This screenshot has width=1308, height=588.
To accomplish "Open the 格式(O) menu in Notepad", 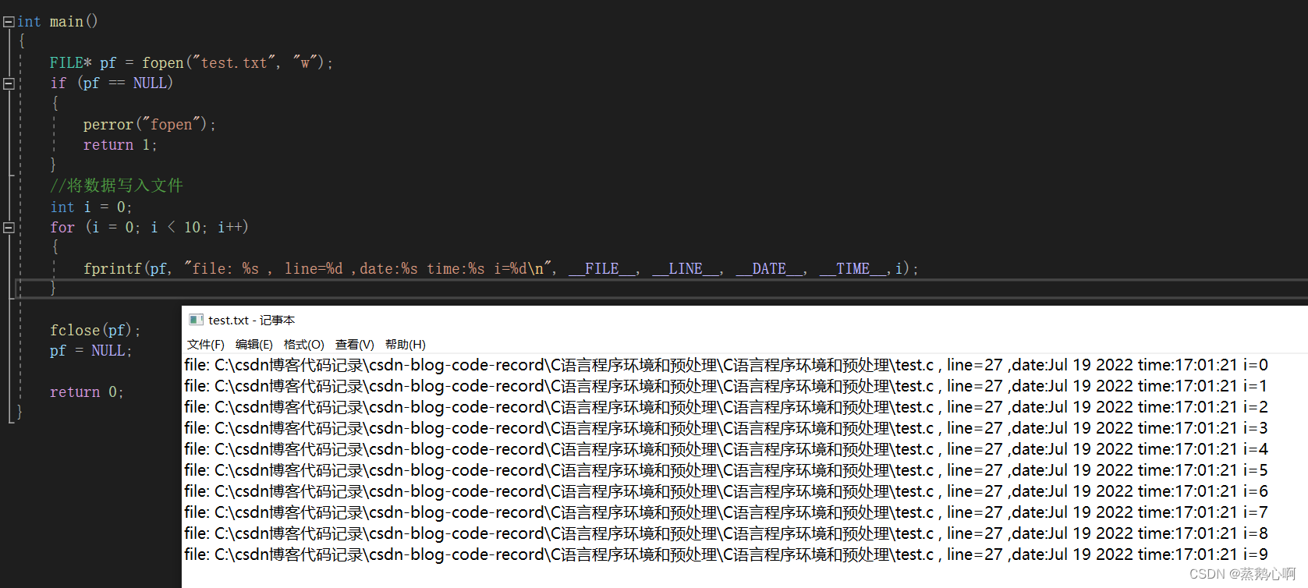I will [304, 345].
